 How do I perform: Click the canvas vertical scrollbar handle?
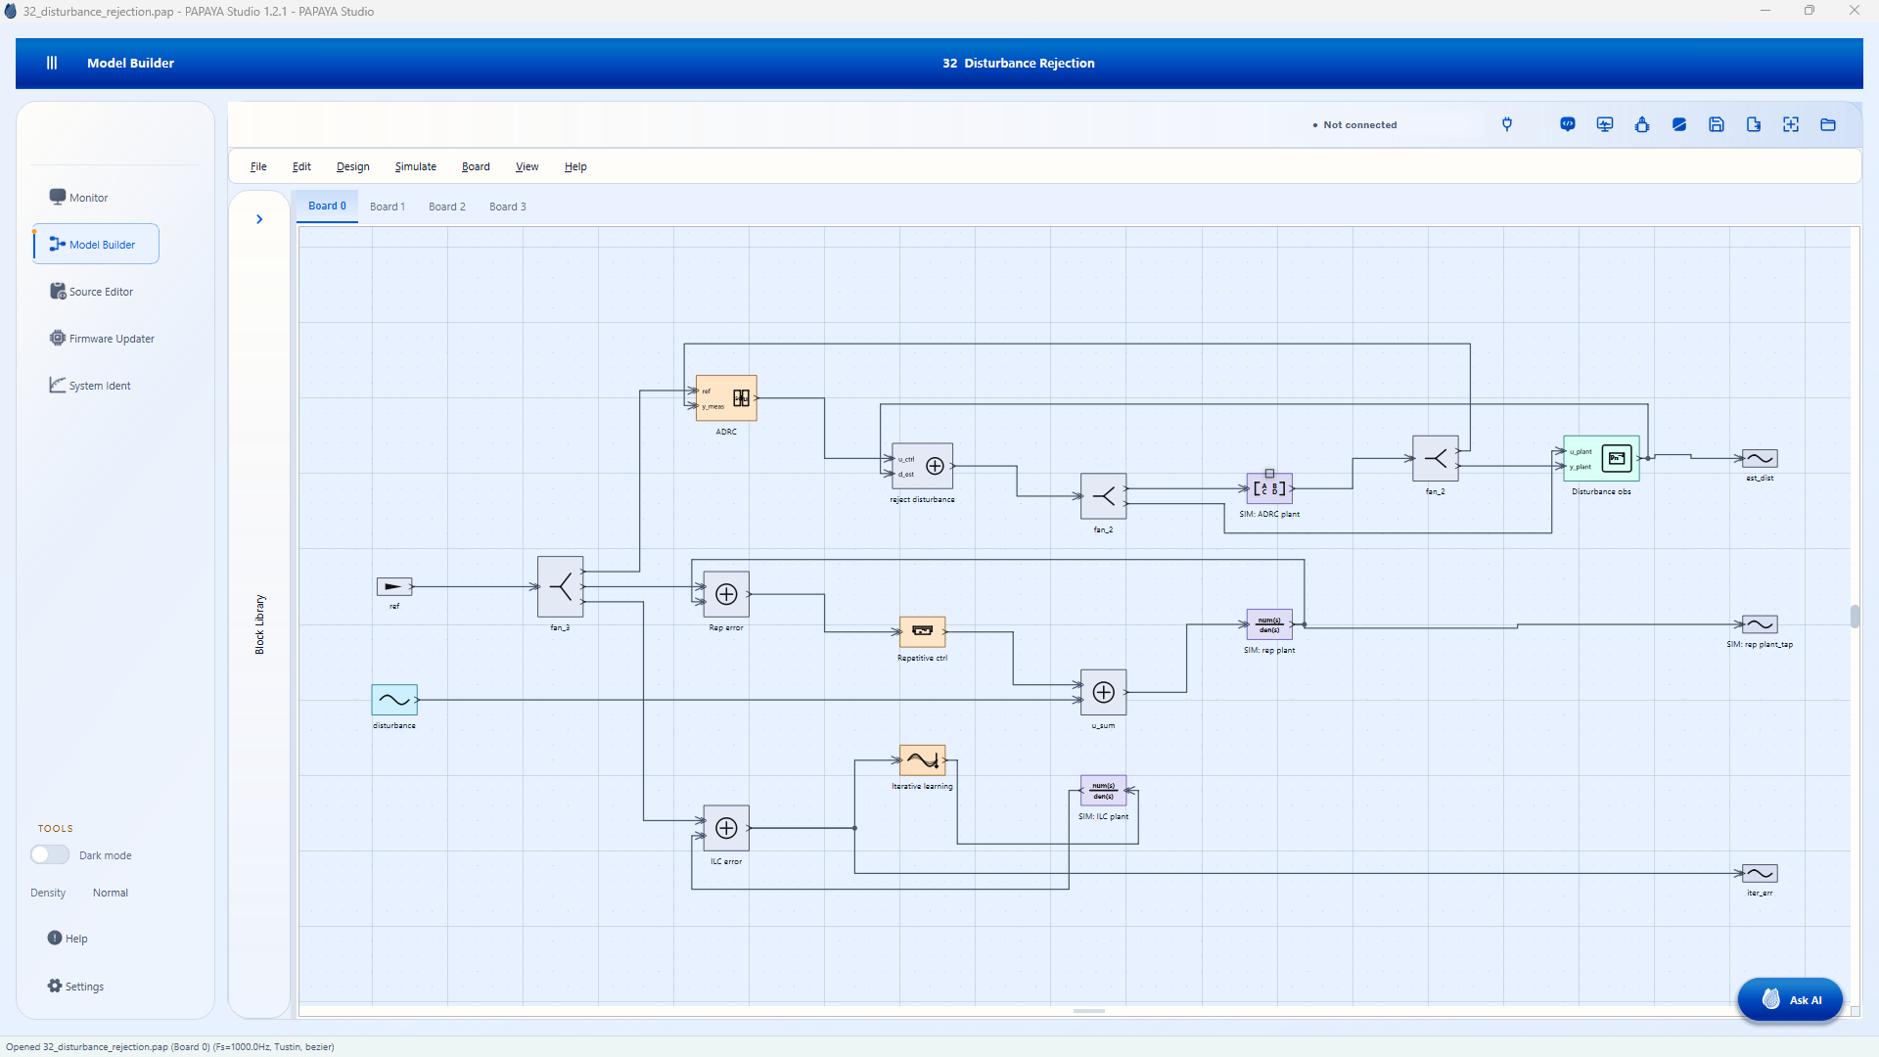pyautogui.click(x=1855, y=617)
